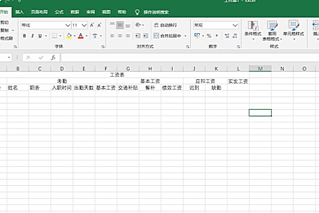Image resolution: width=319 pixels, height=213 pixels.
Task: Click the cancel X in formula bar
Action: tap(28, 58)
